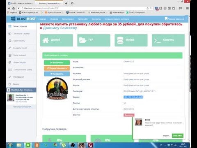Click the blue Продлить button
Viewport: 197px width, 148px height.
(x=57, y=74)
